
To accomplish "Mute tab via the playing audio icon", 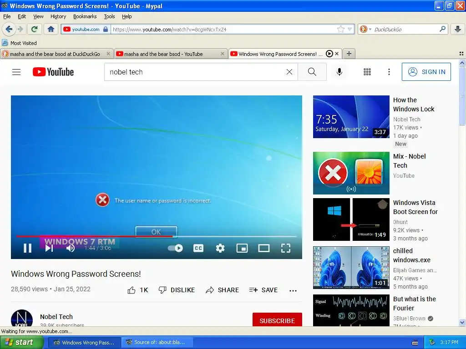I will tap(329, 54).
